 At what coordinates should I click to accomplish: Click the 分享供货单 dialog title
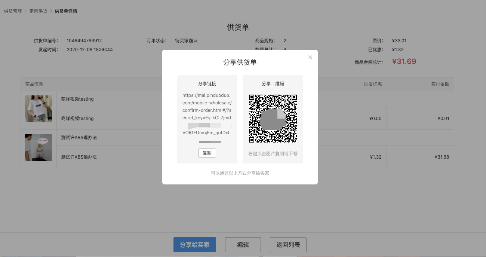pyautogui.click(x=240, y=62)
